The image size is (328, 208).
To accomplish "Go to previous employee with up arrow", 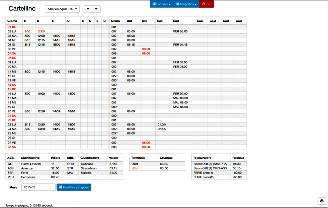I will point(88,9).
